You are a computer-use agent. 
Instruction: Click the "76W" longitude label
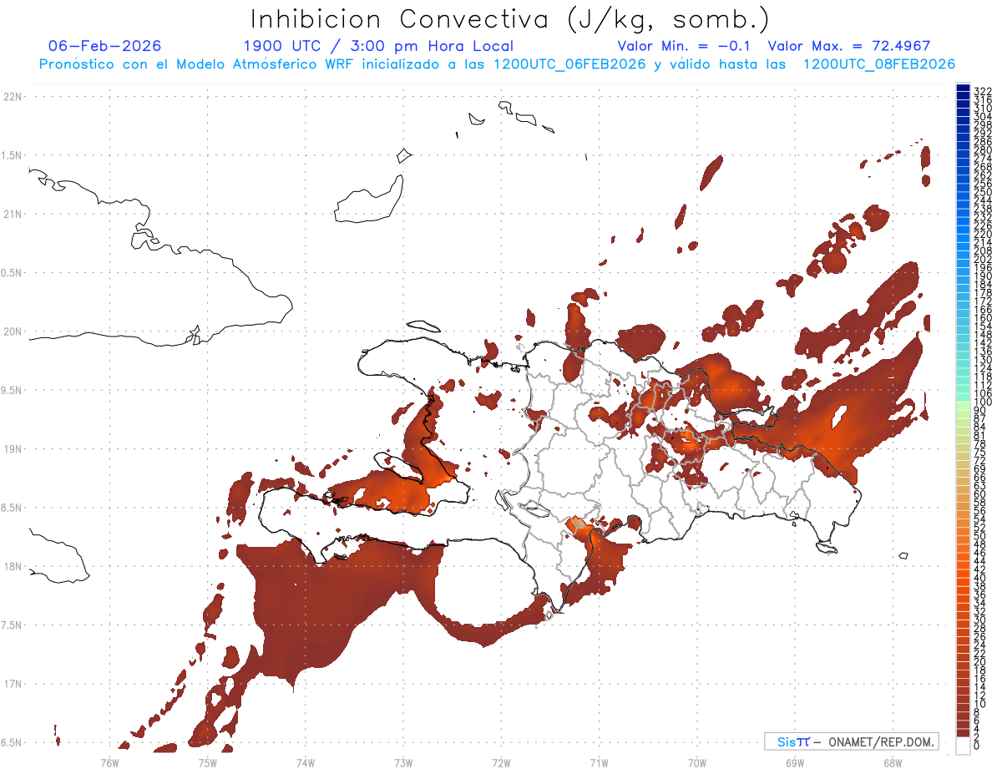109,762
